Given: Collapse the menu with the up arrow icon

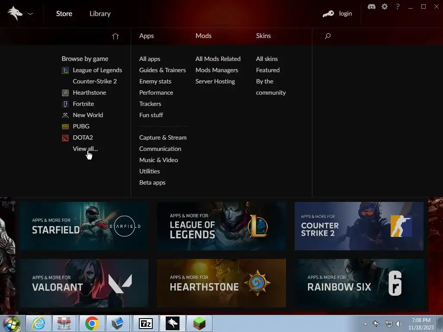Looking at the screenshot, I should 115,36.
